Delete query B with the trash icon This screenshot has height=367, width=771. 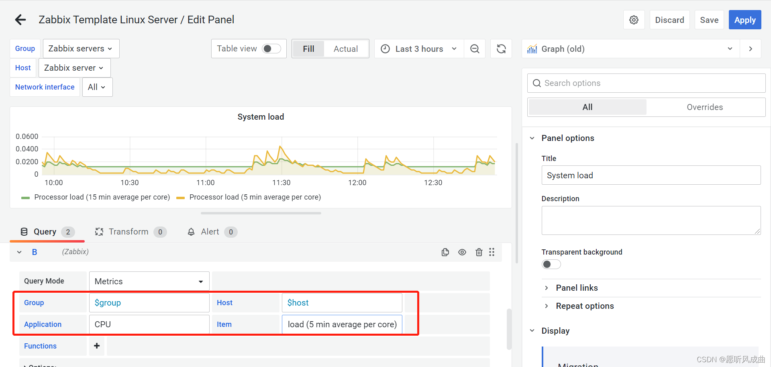coord(479,252)
